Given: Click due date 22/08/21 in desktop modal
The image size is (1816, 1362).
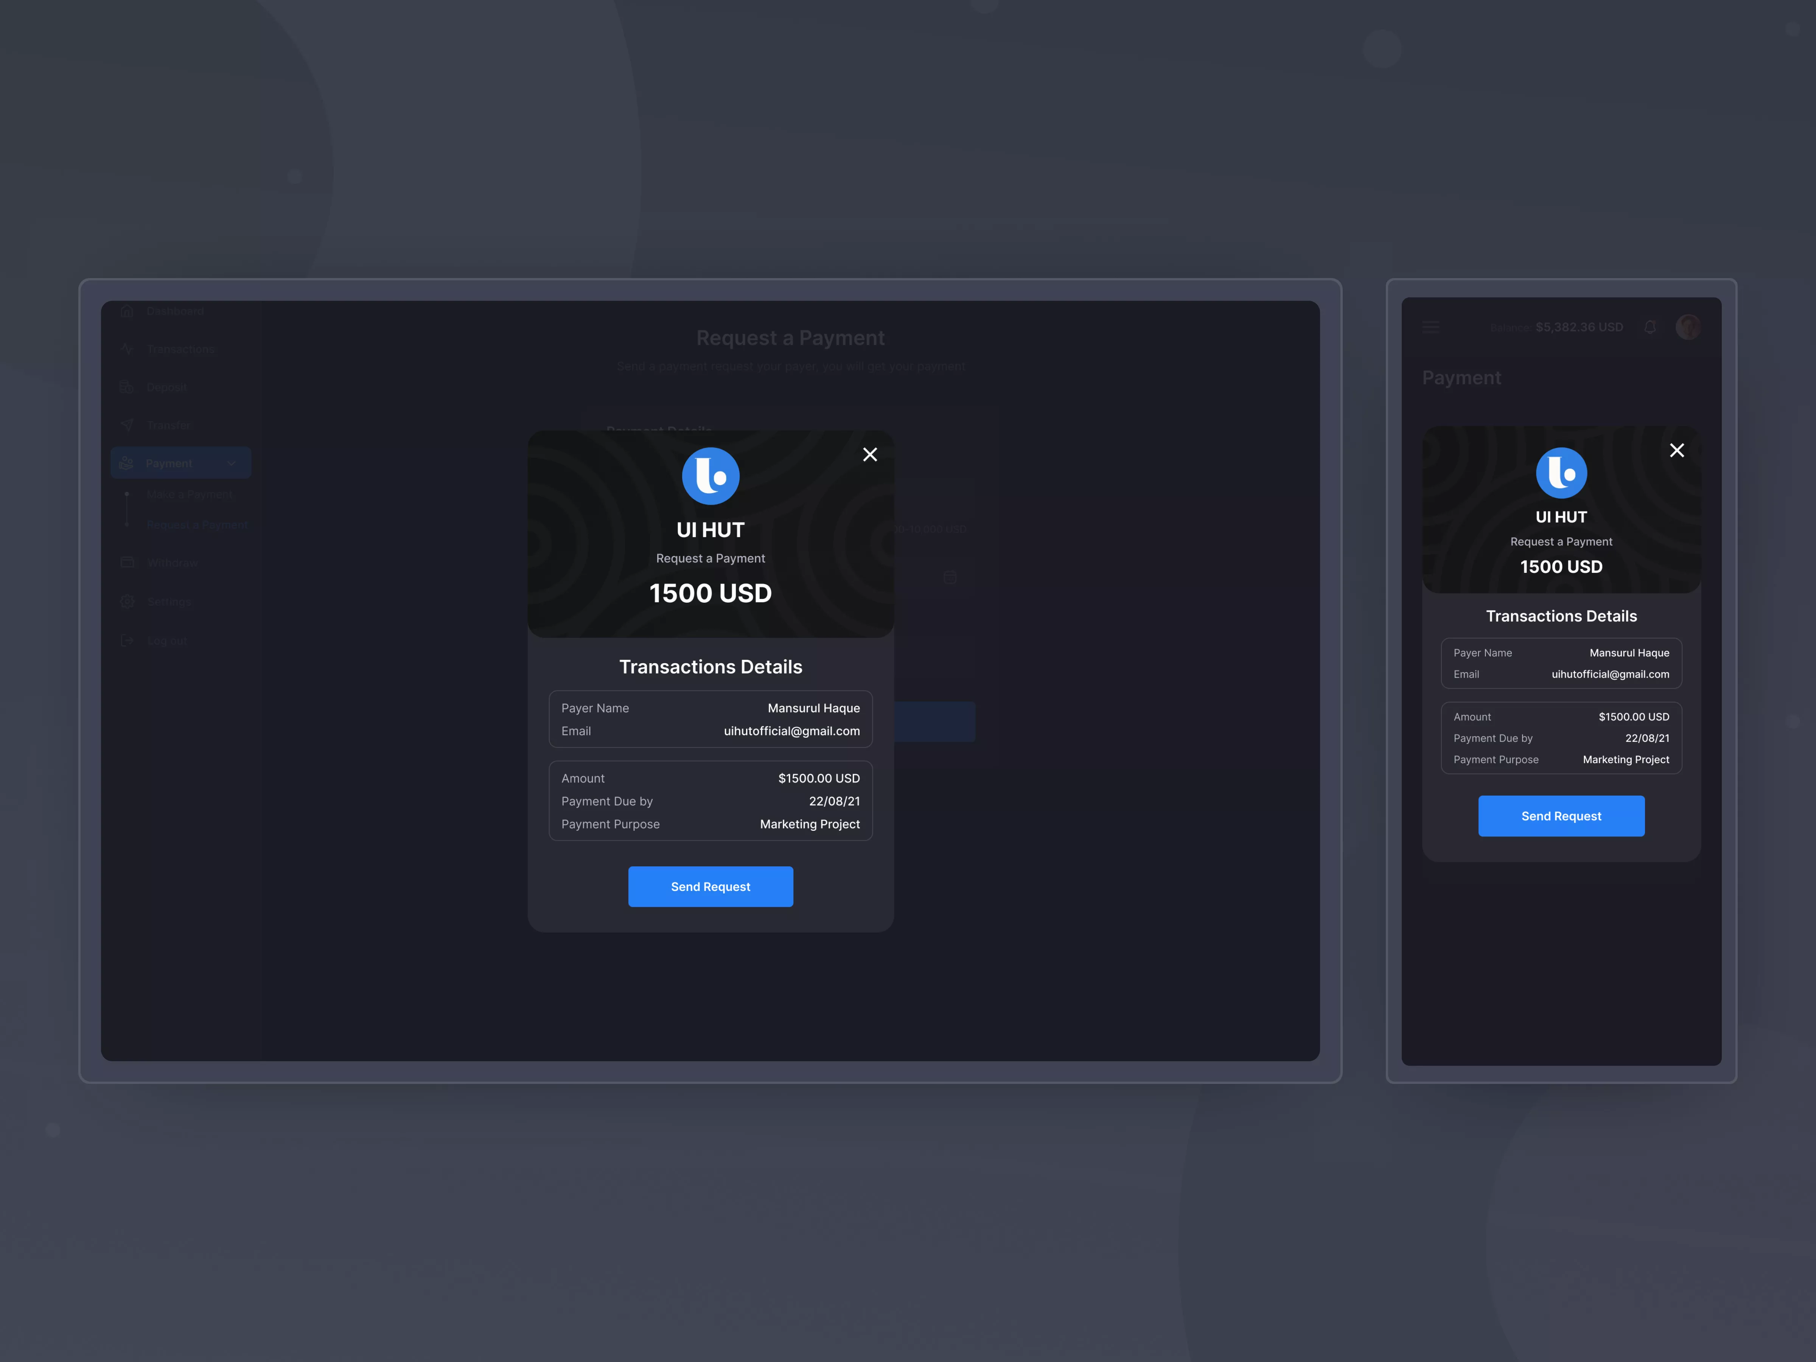Looking at the screenshot, I should [x=835, y=801].
